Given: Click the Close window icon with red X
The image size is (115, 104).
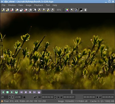Looking at the screenshot, I should [26, 10].
